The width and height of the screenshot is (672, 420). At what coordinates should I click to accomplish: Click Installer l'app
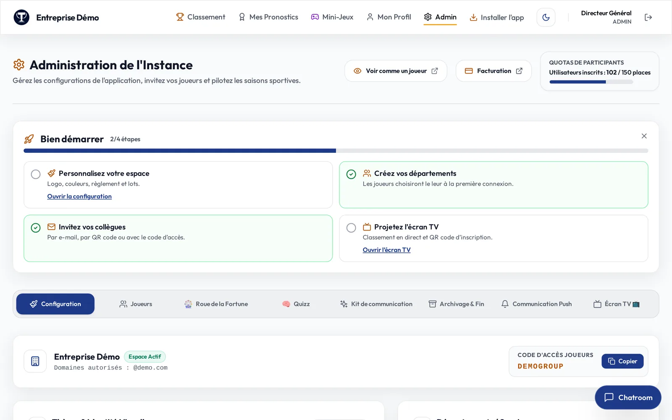496,17
